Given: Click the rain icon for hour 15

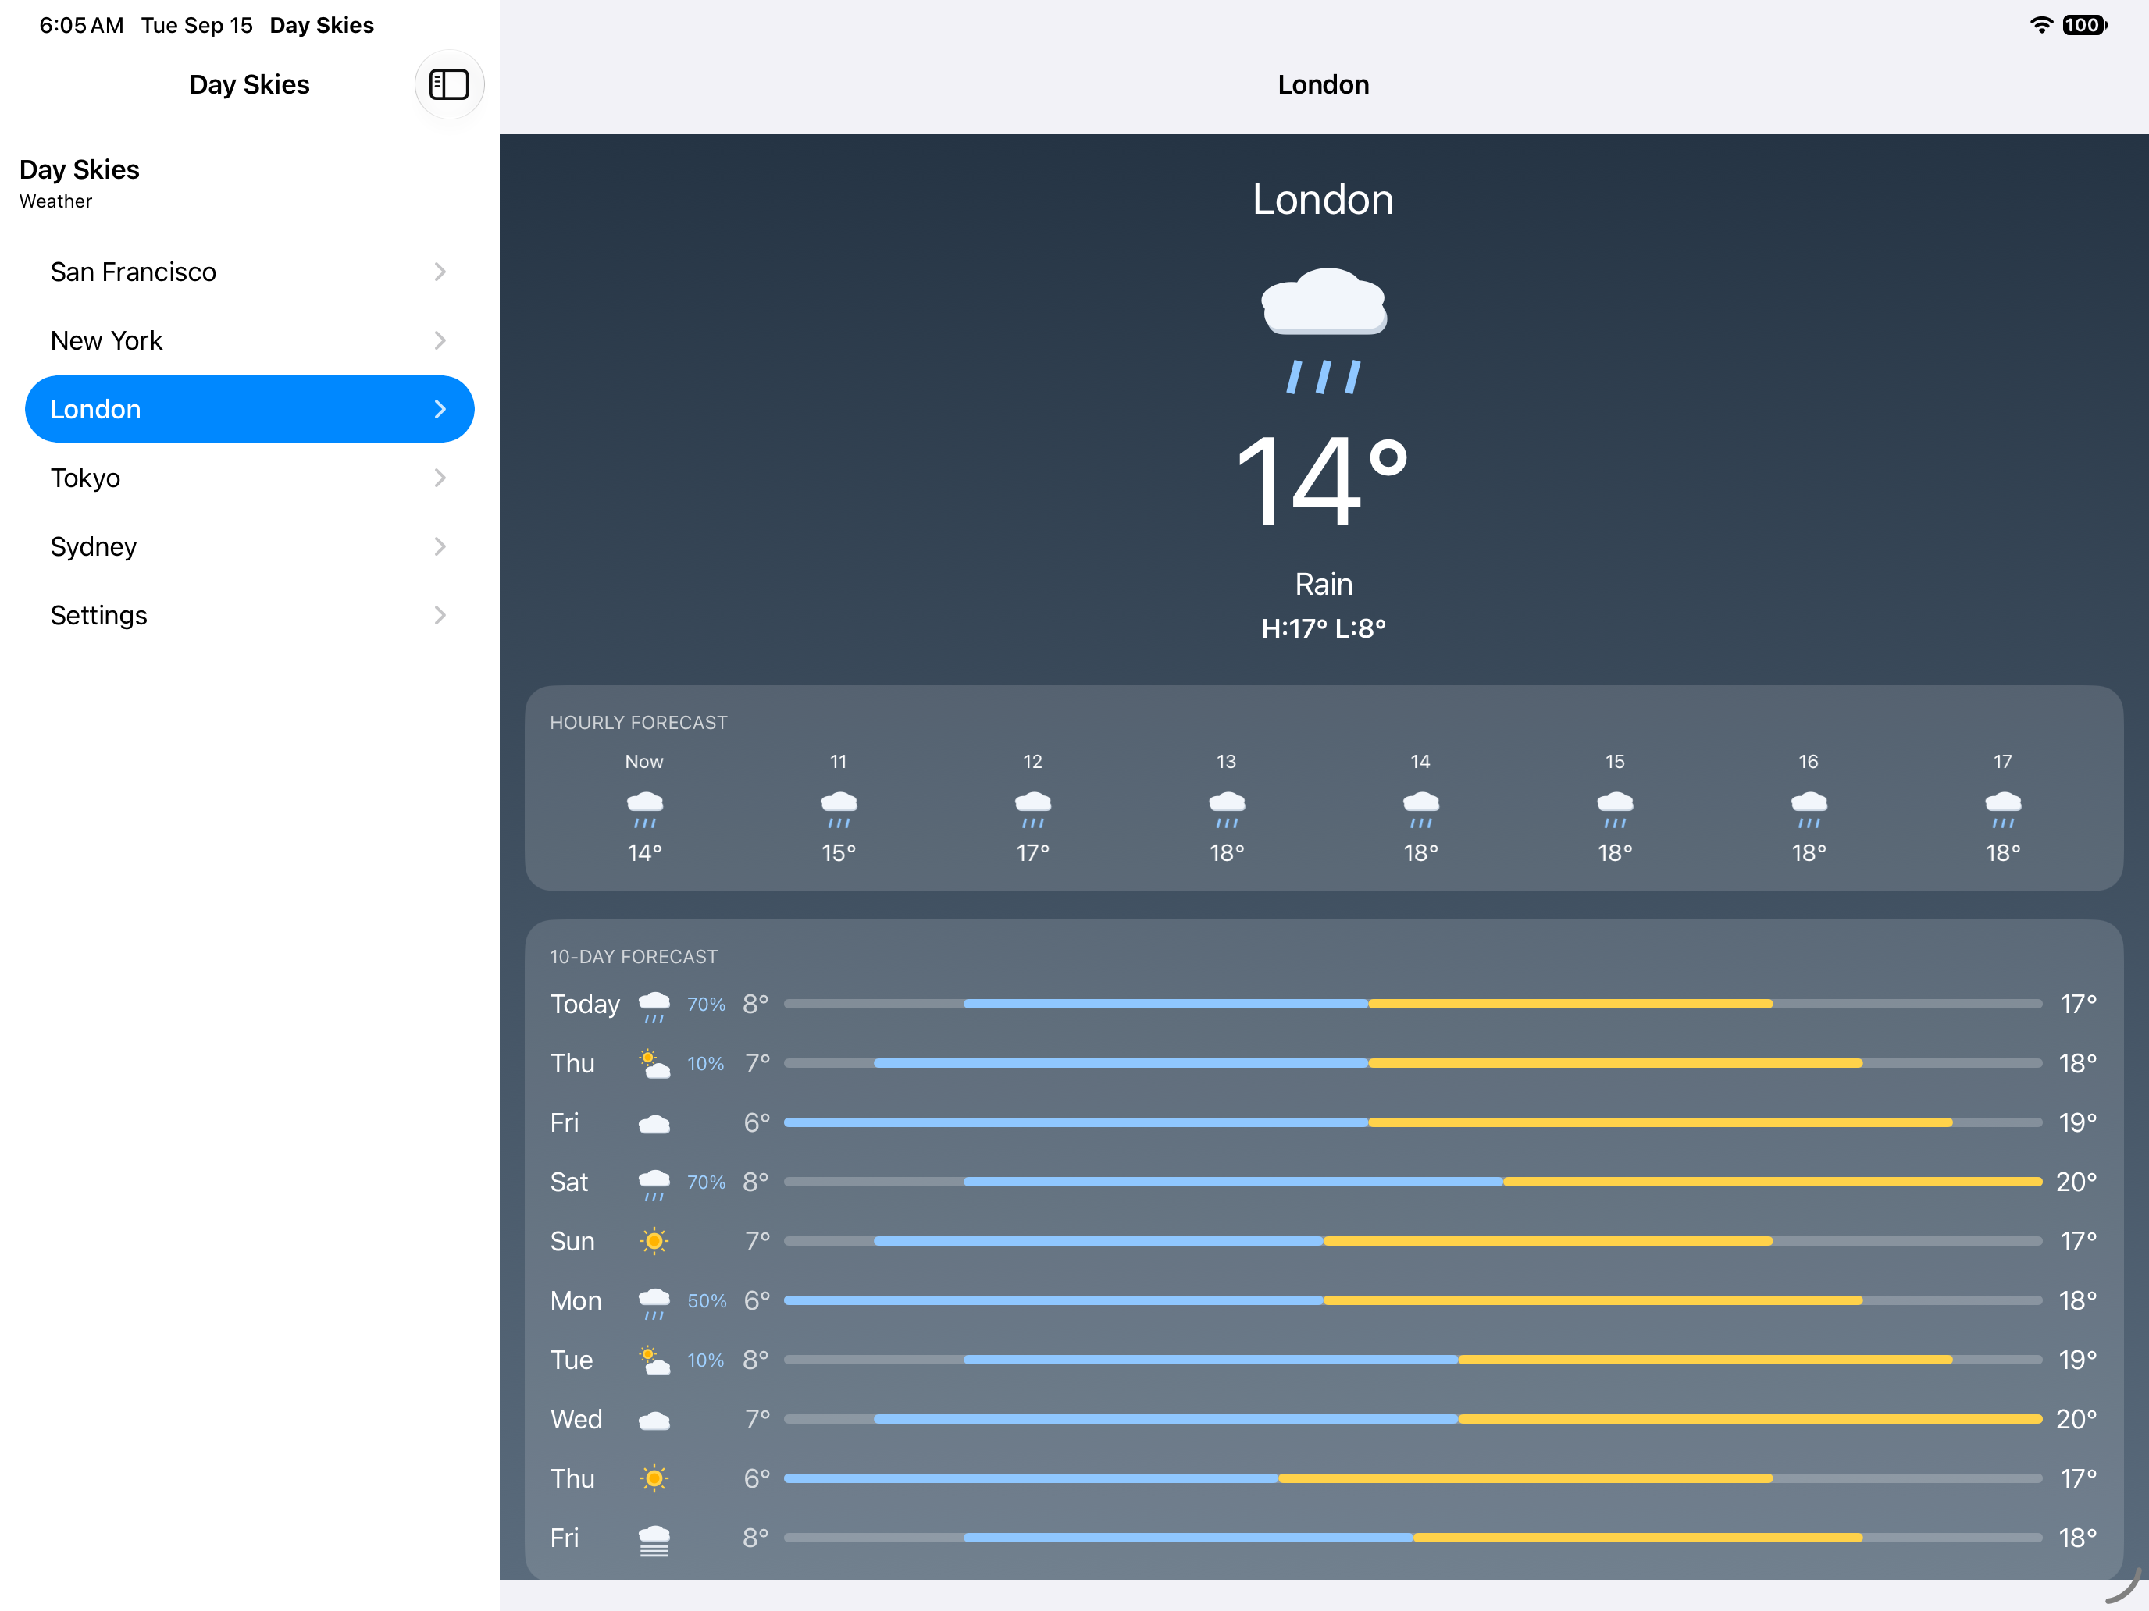Looking at the screenshot, I should (1615, 810).
